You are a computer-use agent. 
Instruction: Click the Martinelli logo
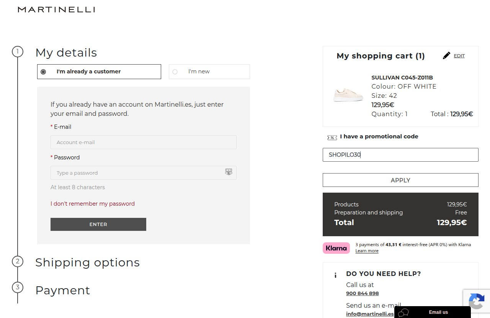pyautogui.click(x=56, y=10)
